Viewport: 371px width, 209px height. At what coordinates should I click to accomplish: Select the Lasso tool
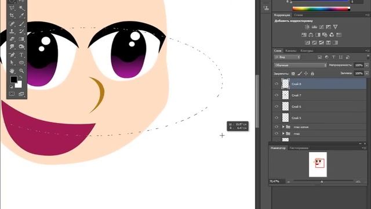[12, 8]
